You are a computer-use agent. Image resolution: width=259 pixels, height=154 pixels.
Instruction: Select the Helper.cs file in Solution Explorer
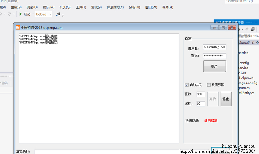[246, 78]
